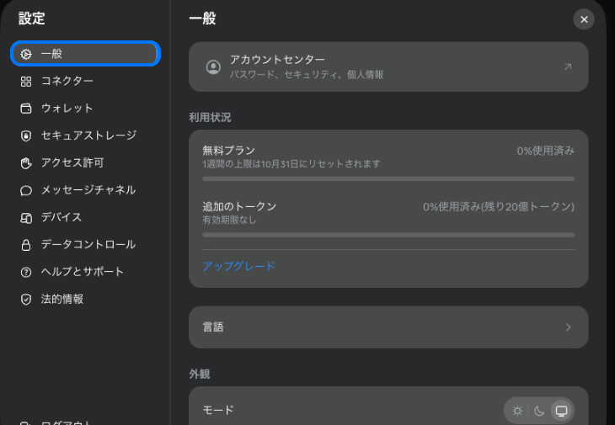Open the 一般 settings label
615x425 pixels.
pos(51,54)
